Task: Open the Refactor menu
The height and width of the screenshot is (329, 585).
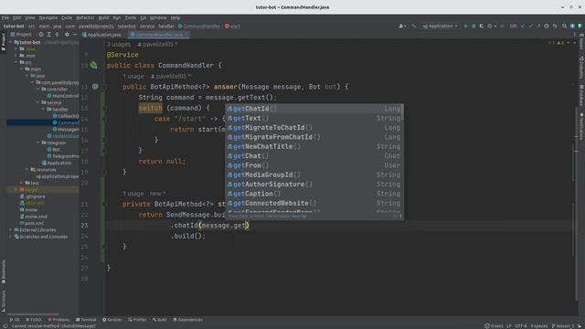Action: click(85, 17)
